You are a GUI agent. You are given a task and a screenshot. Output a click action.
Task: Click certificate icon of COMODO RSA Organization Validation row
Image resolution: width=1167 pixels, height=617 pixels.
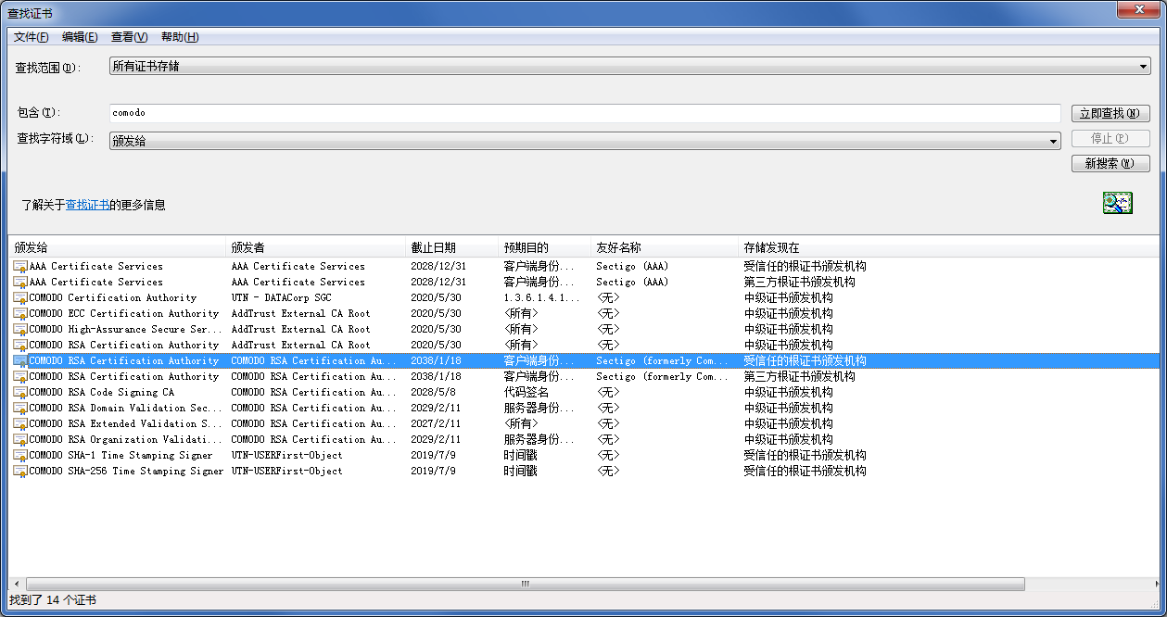coord(20,440)
